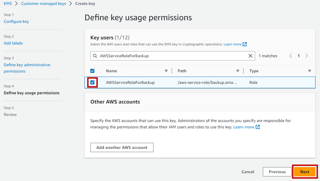Viewport: 320px width, 181px height.
Task: Sort by the Path column arrow
Action: click(x=237, y=71)
